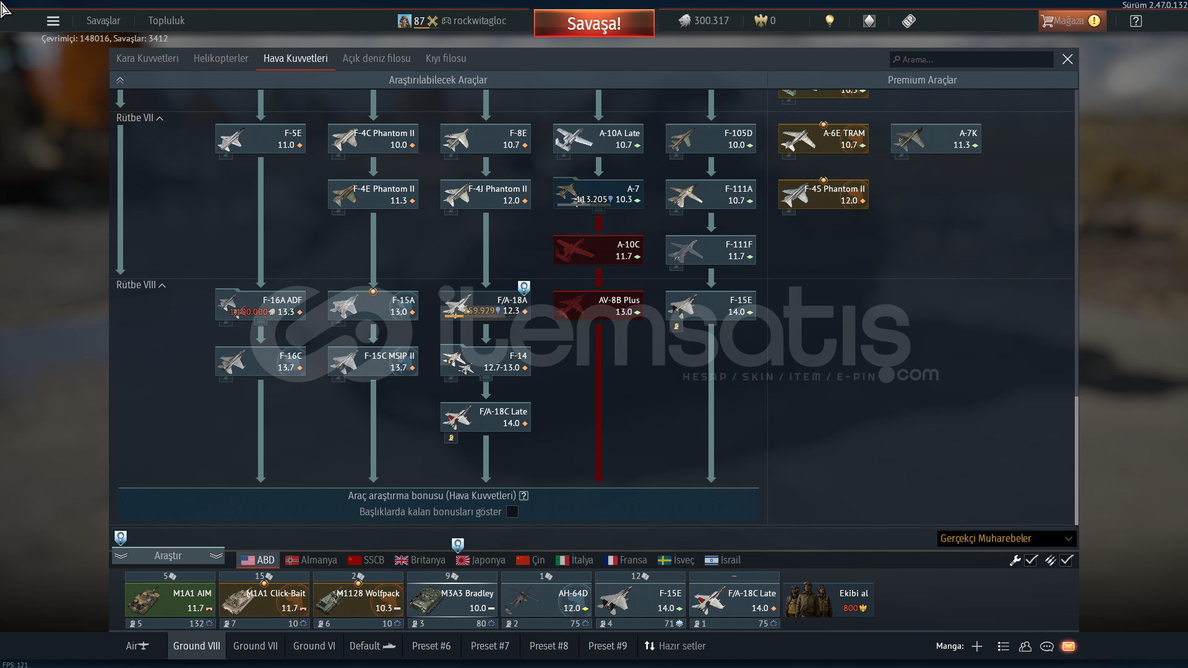Select the premium F-4S Phantom II
1188x668 pixels.
point(824,195)
